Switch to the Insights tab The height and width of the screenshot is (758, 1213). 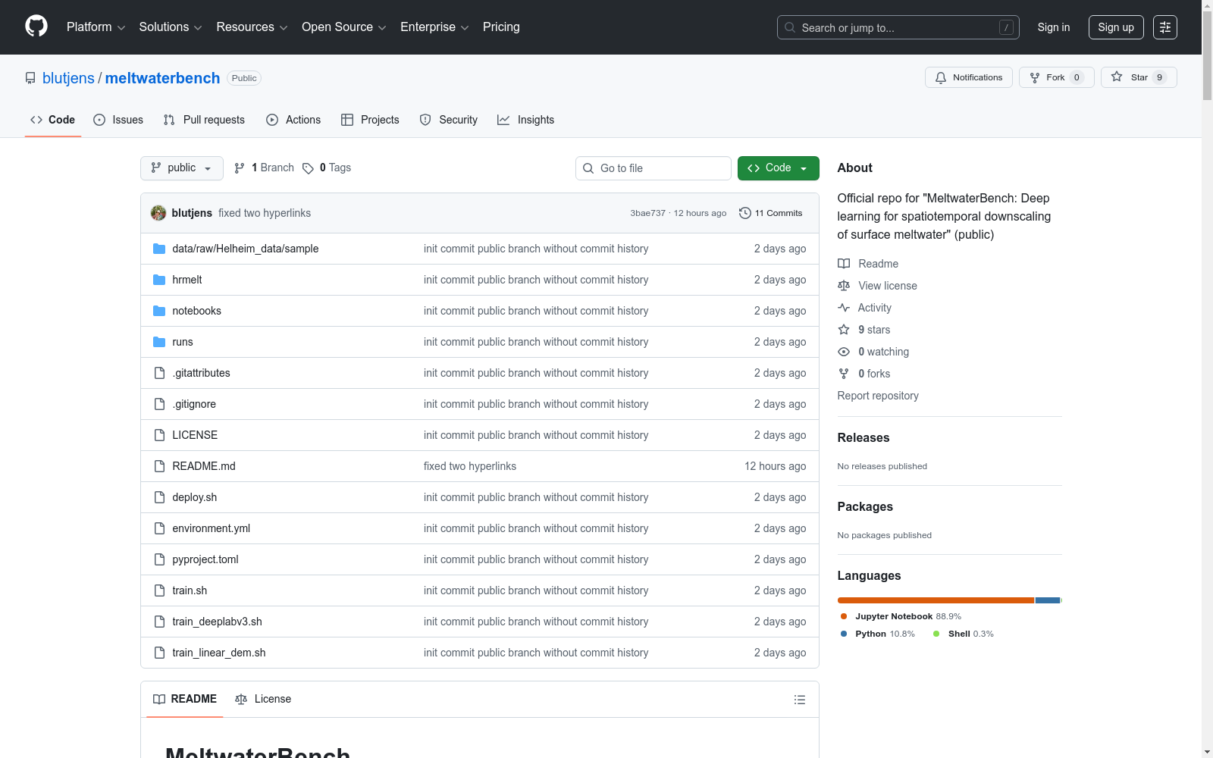point(526,120)
